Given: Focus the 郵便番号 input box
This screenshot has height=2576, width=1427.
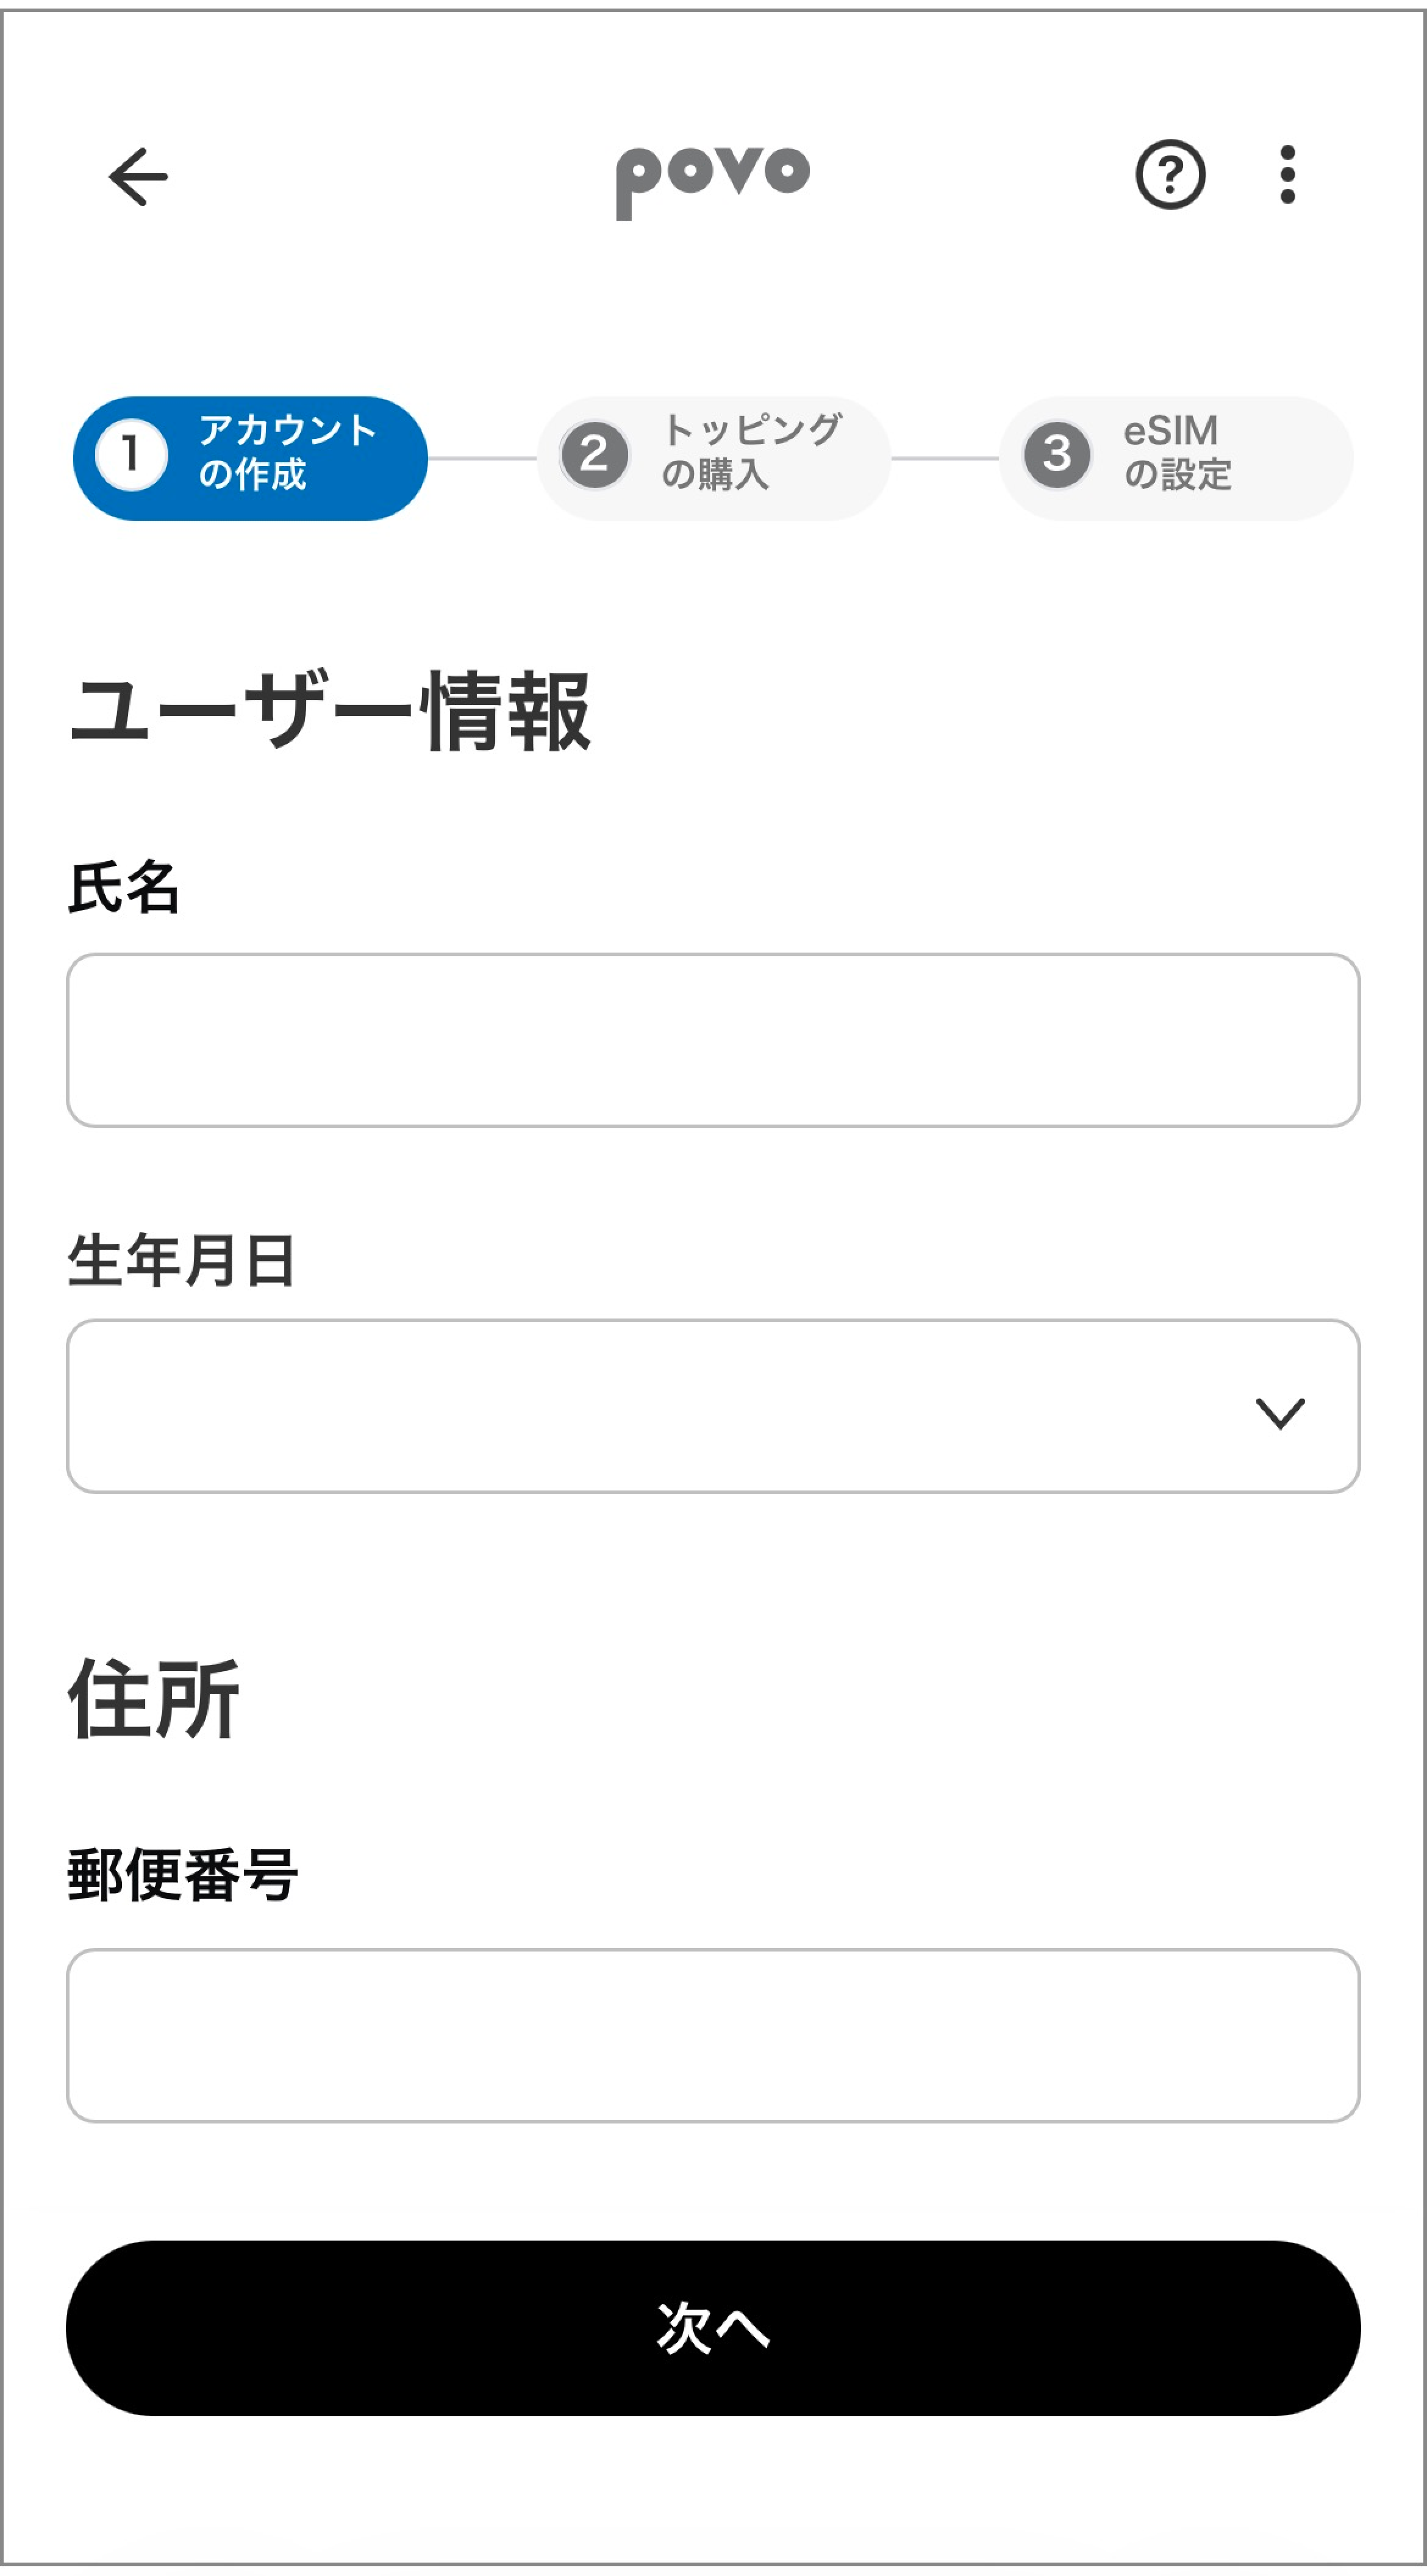Looking at the screenshot, I should point(712,2034).
